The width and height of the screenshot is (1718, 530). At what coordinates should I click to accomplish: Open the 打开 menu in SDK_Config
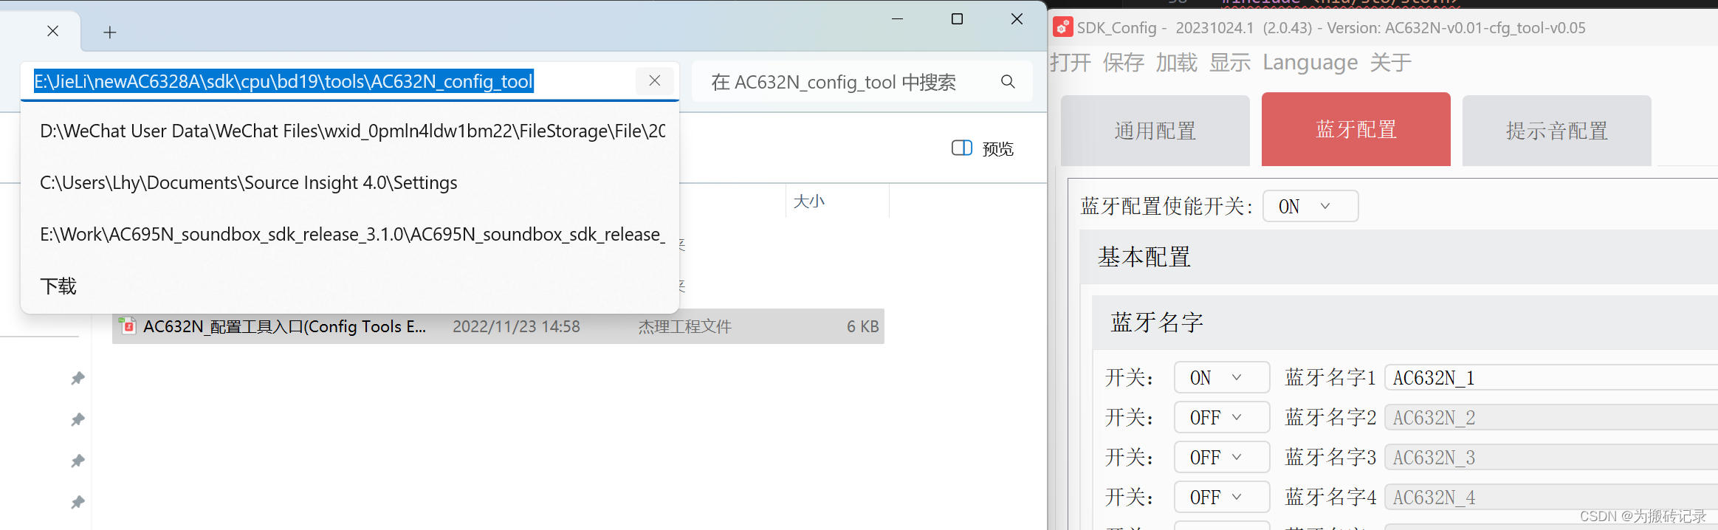(1071, 63)
